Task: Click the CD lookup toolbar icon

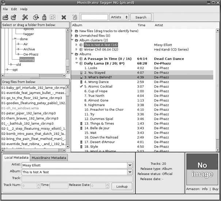Action: click(x=36, y=17)
